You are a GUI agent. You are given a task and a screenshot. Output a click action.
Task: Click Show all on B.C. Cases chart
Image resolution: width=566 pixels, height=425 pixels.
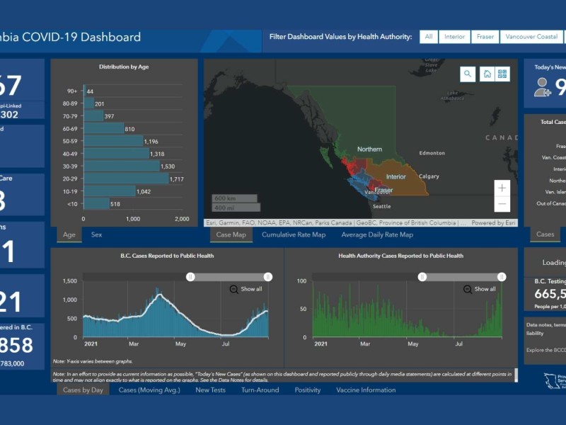coord(246,289)
